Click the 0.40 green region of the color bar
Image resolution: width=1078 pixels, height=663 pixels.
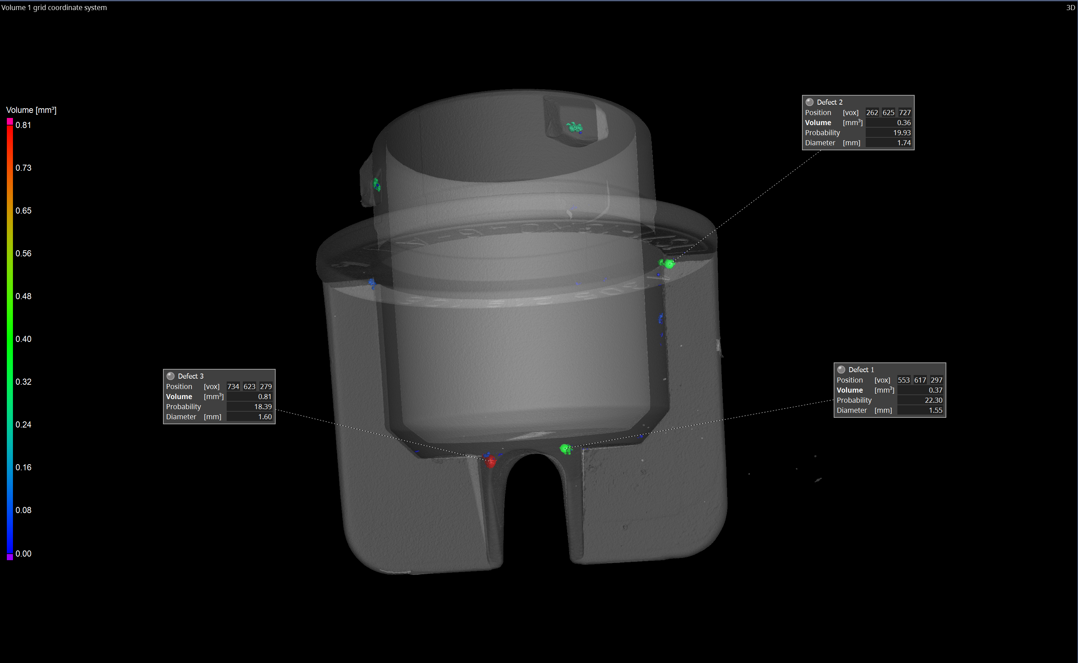pos(10,339)
